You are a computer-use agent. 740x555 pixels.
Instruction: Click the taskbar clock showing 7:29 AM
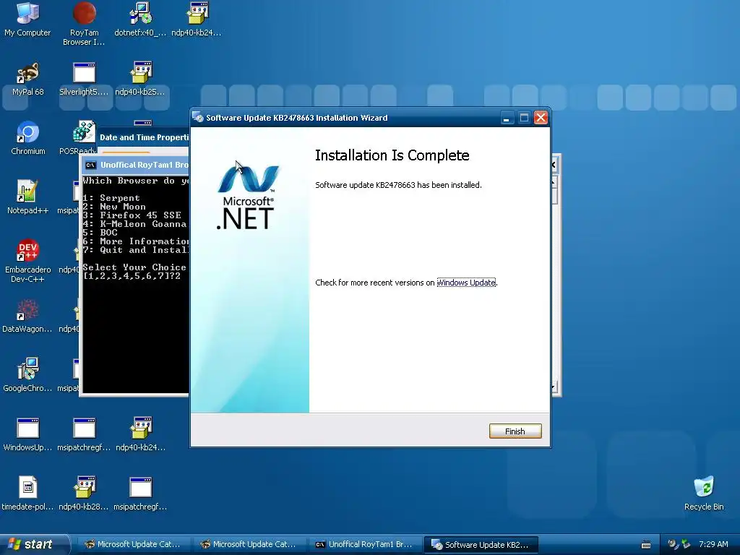[x=713, y=544]
